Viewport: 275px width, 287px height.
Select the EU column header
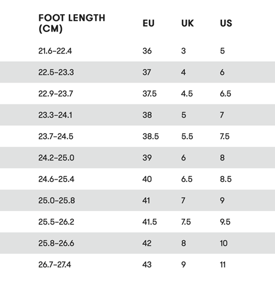click(x=148, y=23)
